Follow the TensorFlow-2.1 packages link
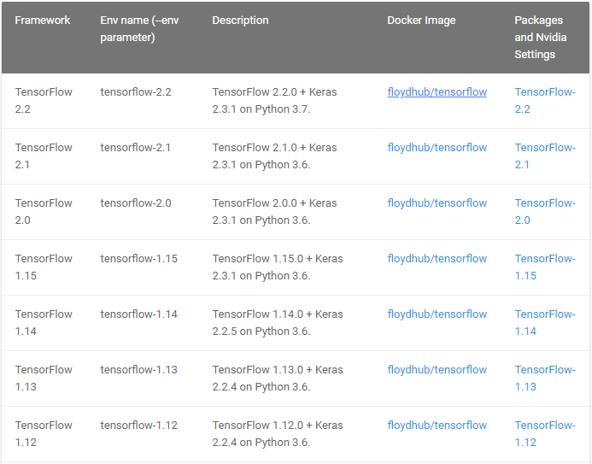The height and width of the screenshot is (464, 592). click(544, 156)
